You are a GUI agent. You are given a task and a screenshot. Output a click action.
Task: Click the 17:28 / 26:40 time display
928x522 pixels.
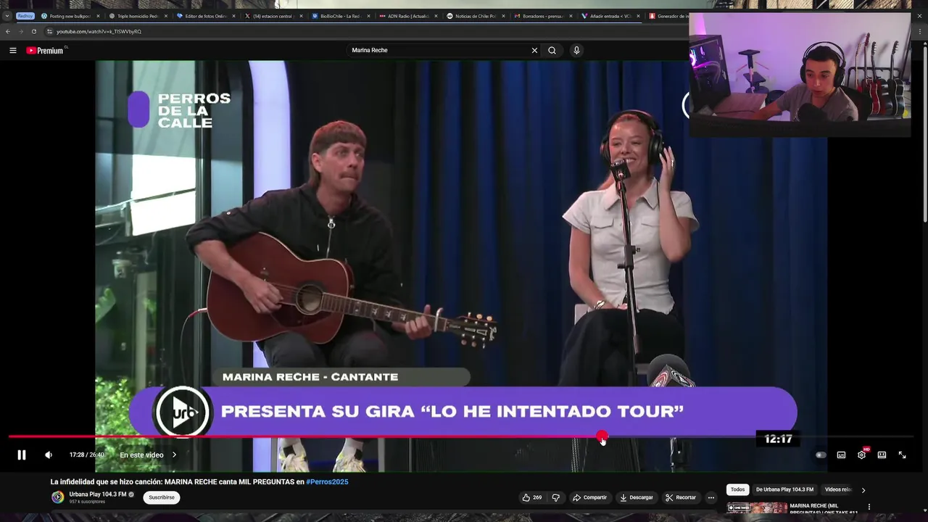[87, 455]
